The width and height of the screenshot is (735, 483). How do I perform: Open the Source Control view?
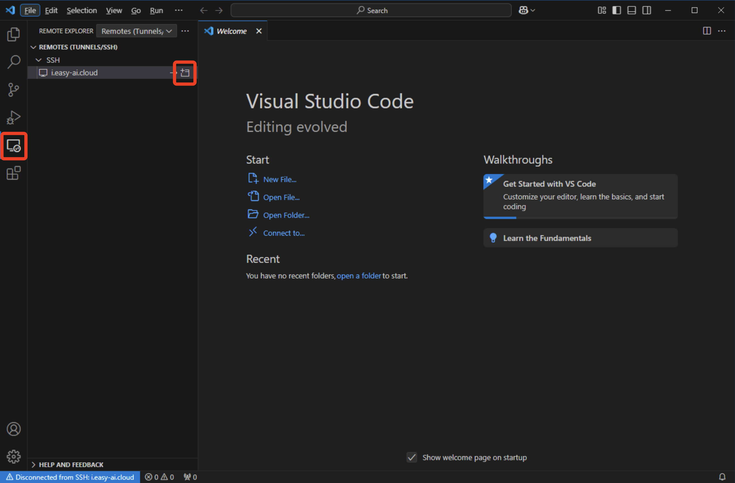coord(13,90)
